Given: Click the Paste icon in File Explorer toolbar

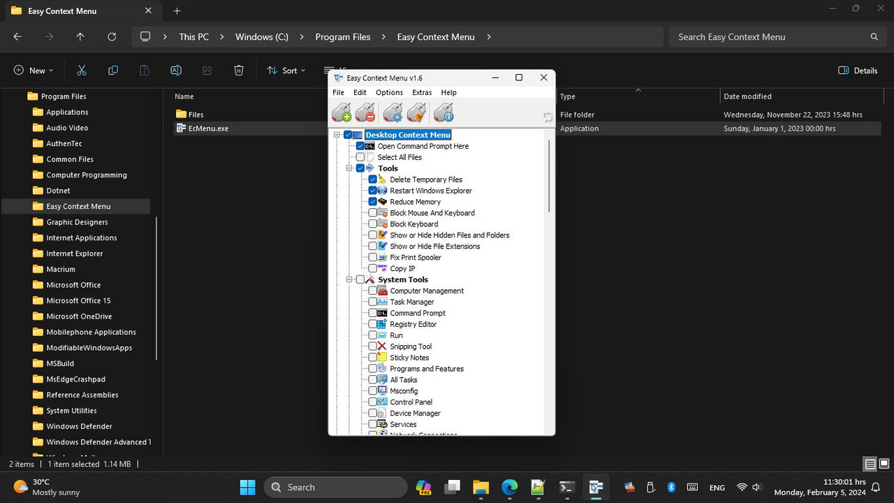Looking at the screenshot, I should click(x=145, y=71).
